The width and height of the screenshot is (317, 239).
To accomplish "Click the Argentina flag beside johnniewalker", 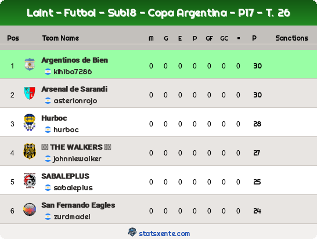I will tap(48, 159).
